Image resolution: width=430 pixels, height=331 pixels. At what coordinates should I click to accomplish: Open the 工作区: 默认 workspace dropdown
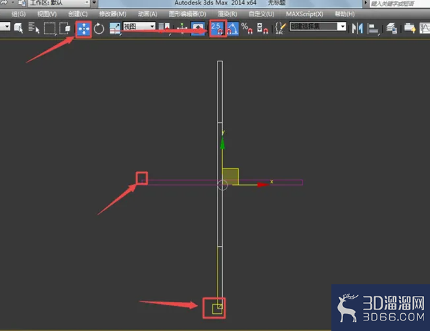click(x=59, y=3)
